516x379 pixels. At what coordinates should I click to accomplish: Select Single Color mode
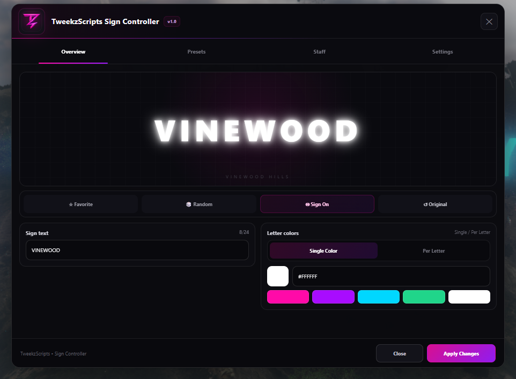coord(323,251)
